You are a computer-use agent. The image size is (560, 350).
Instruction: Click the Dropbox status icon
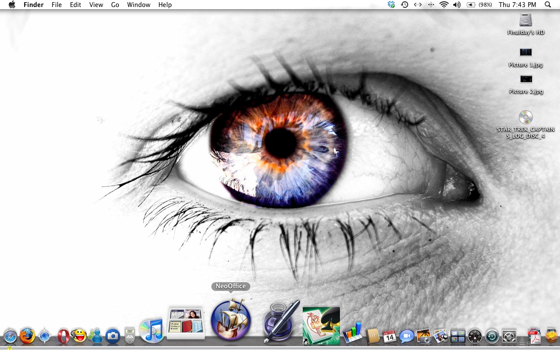coord(391,5)
